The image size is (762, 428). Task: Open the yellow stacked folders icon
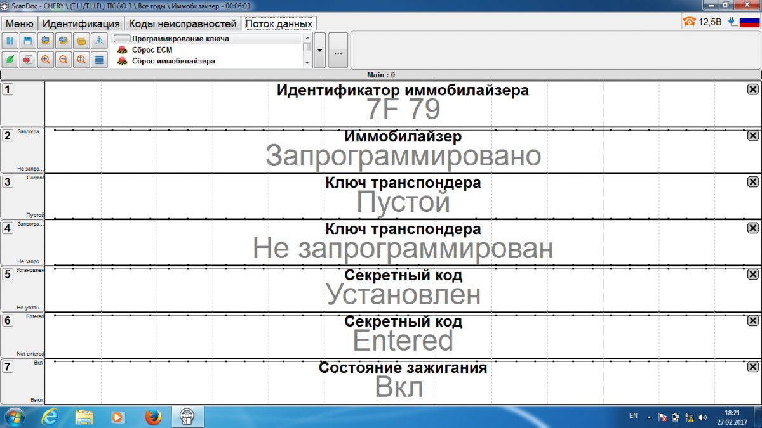81,41
